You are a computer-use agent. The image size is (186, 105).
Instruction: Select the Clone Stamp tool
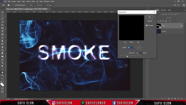click(x=2, y=41)
